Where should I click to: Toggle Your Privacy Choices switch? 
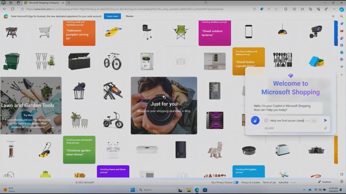235,182
